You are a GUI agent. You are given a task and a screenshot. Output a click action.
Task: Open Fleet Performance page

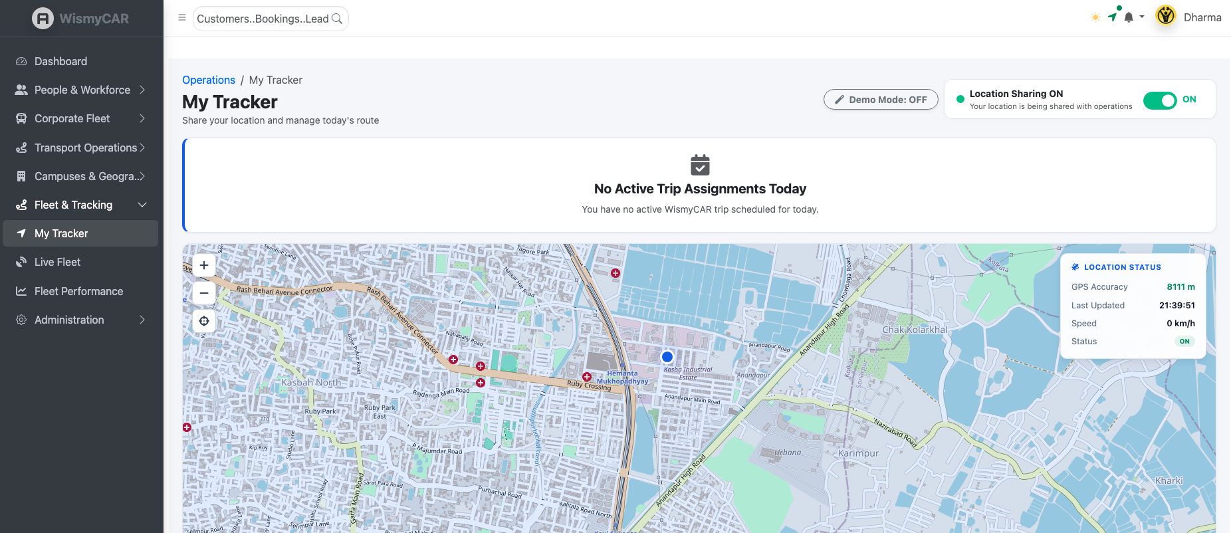click(x=80, y=291)
